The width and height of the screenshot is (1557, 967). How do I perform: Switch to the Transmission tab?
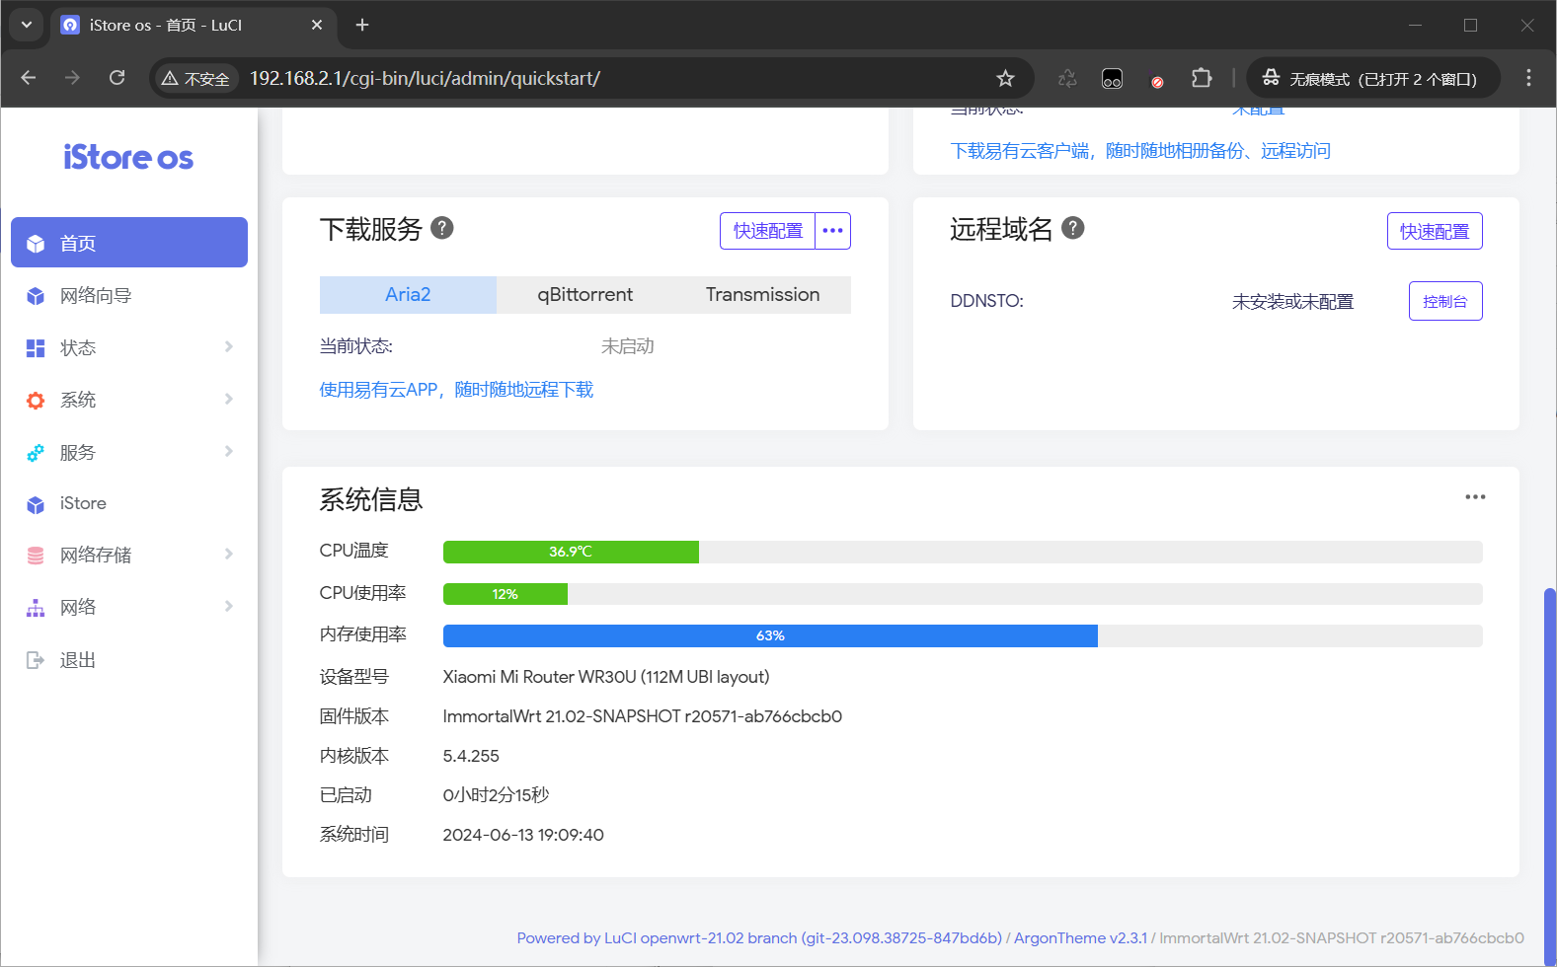(762, 295)
